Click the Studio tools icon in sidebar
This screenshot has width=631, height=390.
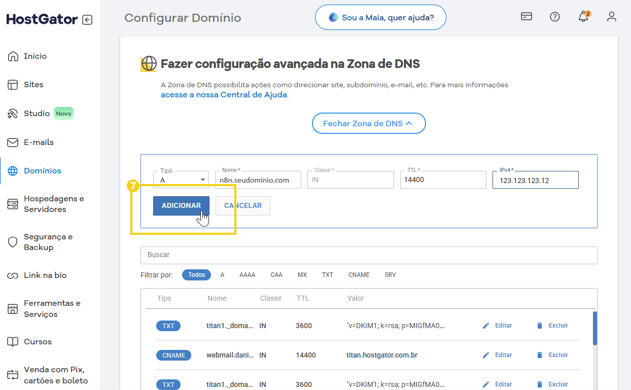13,114
